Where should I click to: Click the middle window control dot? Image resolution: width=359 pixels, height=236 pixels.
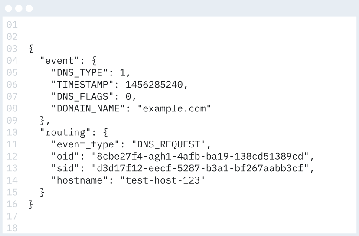(x=19, y=9)
